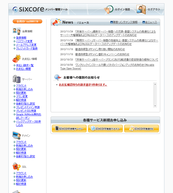This screenshot has height=193, width=173.
Task: Click the sixcore独自SSL application button
Action: coord(142,129)
